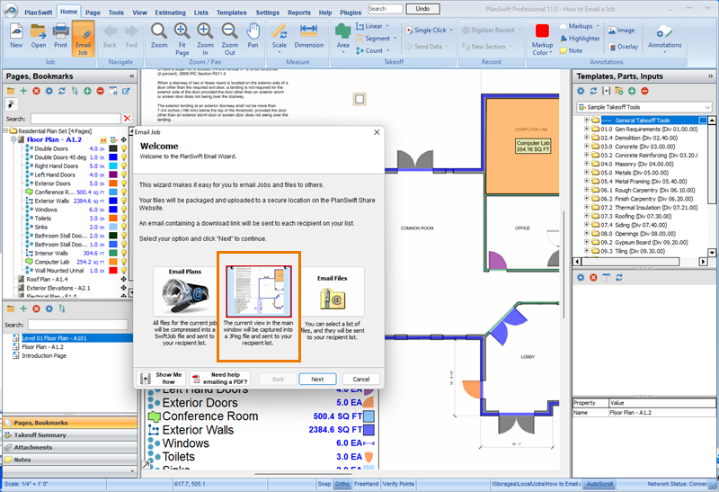Image resolution: width=719 pixels, height=492 pixels.
Task: Click the Note annotation tool
Action: tap(572, 50)
